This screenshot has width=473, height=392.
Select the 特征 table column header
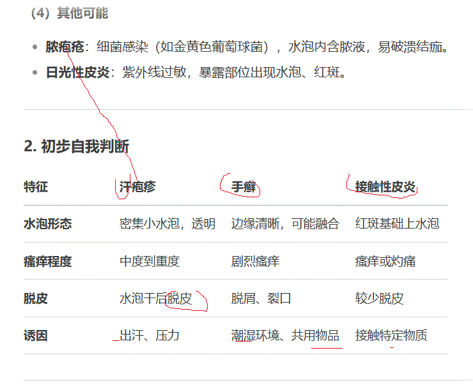(x=36, y=186)
